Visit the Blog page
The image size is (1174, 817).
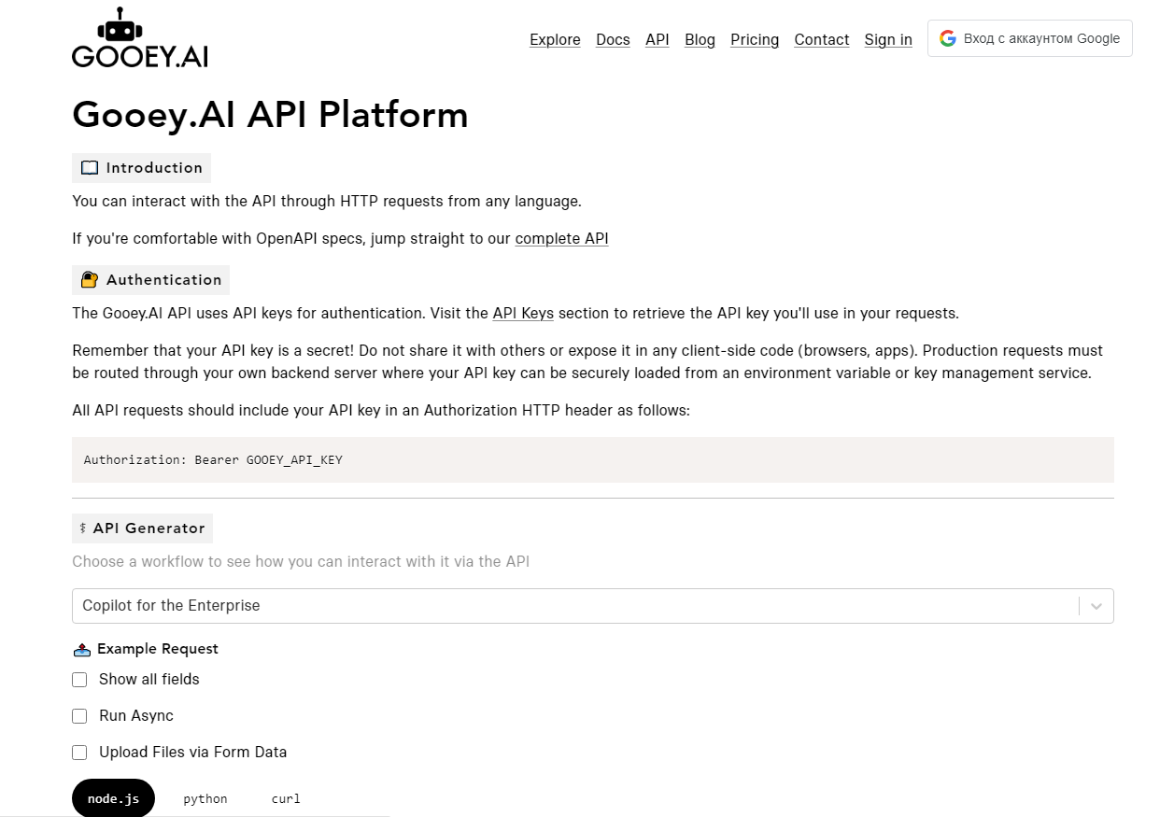[700, 39]
